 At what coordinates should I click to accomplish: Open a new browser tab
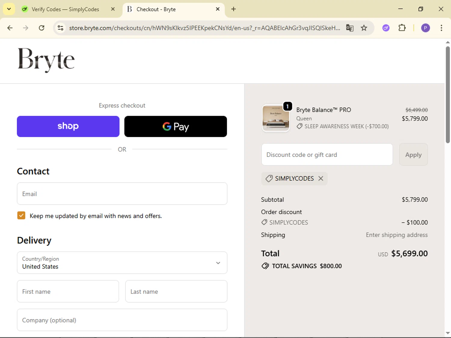[x=233, y=9]
